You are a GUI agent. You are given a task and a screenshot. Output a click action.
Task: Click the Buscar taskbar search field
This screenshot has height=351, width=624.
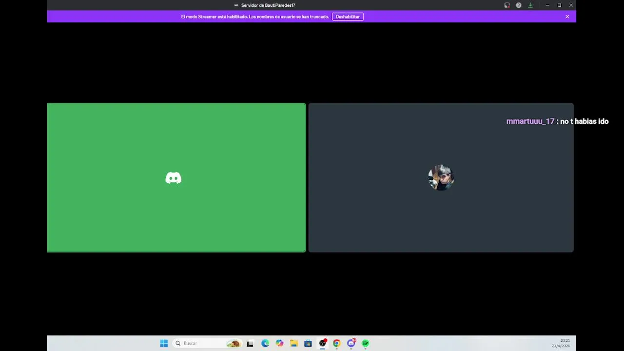coord(208,343)
